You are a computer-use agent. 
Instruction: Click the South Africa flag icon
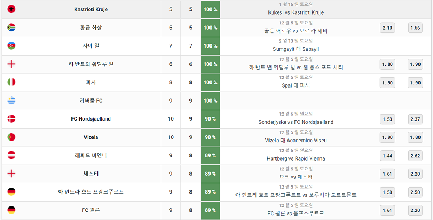click(11, 28)
